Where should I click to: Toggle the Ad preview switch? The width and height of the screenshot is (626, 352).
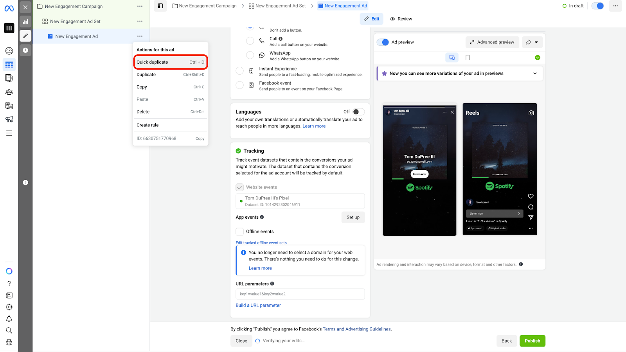coord(383,42)
